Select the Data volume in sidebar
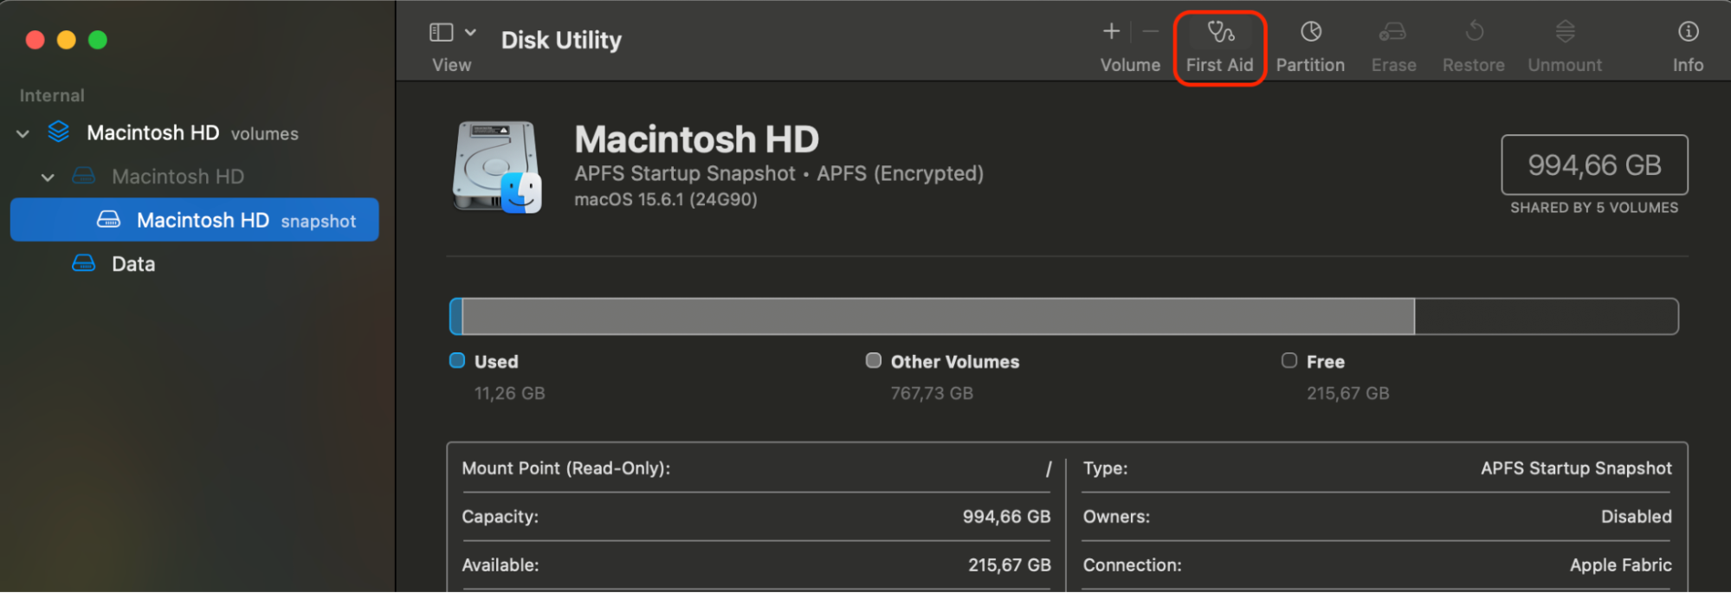Screen dimensions: 1731x593 tap(194, 263)
